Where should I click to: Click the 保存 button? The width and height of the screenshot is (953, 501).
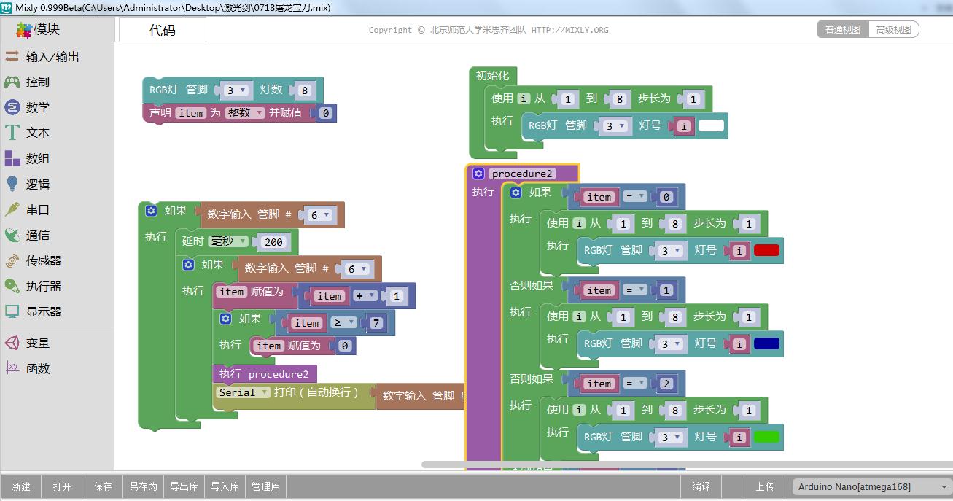coord(103,486)
